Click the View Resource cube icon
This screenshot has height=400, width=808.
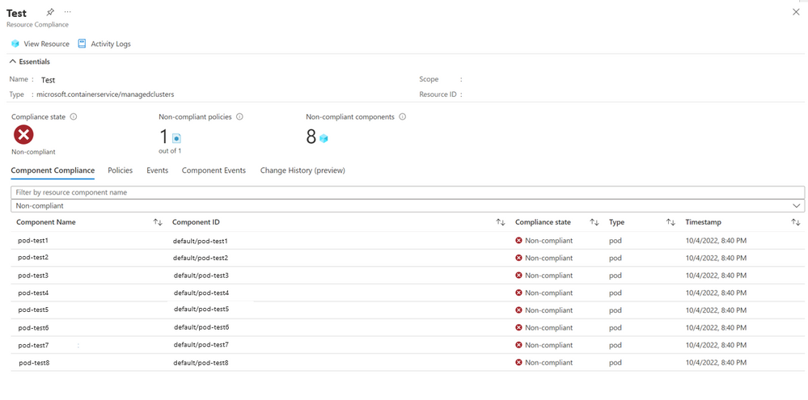point(15,44)
